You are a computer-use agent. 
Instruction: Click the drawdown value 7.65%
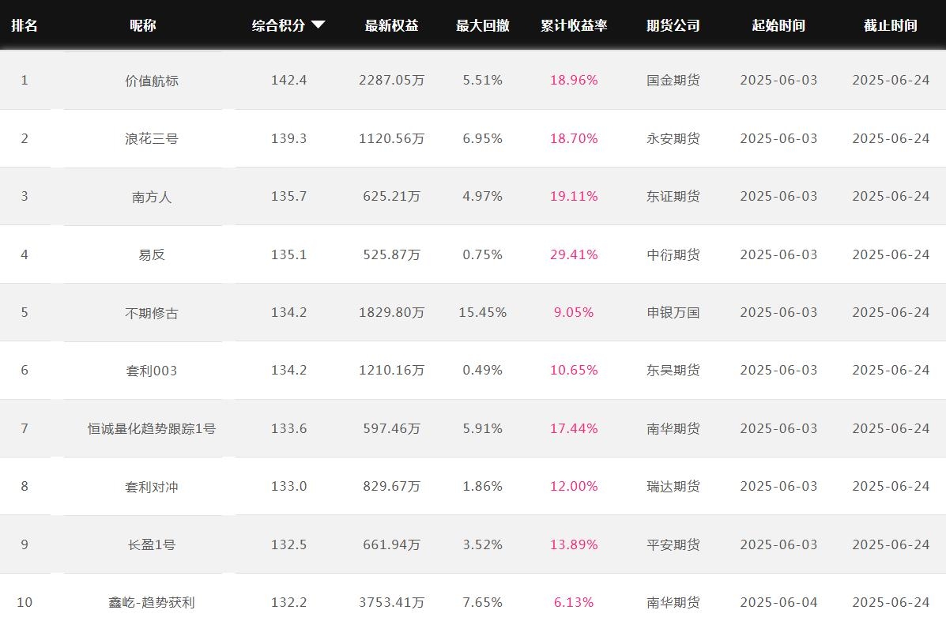pyautogui.click(x=483, y=602)
